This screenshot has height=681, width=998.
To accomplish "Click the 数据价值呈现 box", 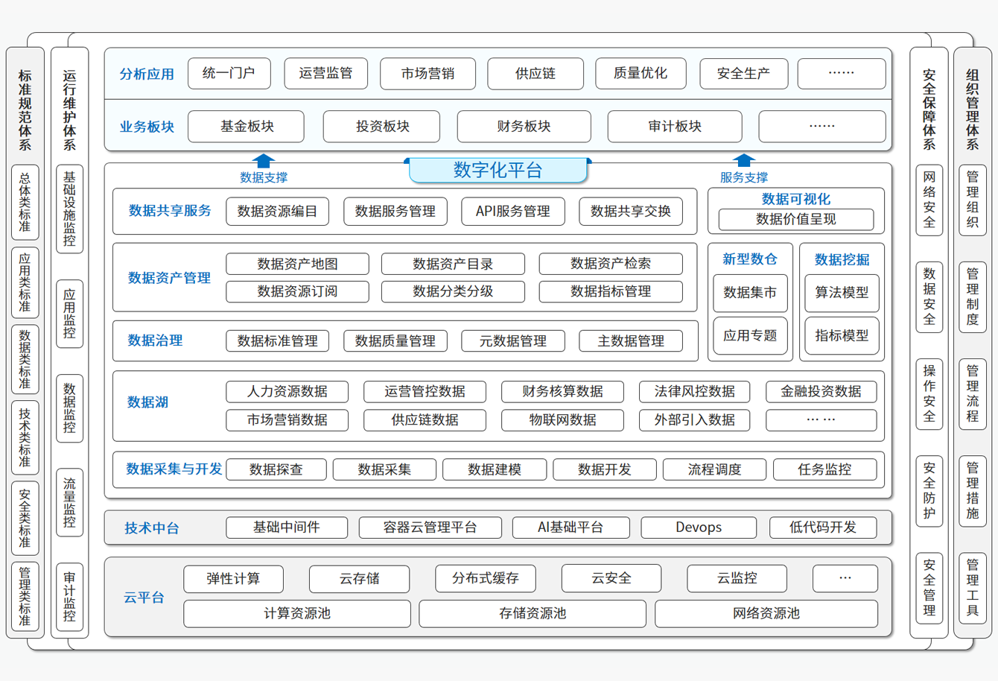I will point(796,219).
